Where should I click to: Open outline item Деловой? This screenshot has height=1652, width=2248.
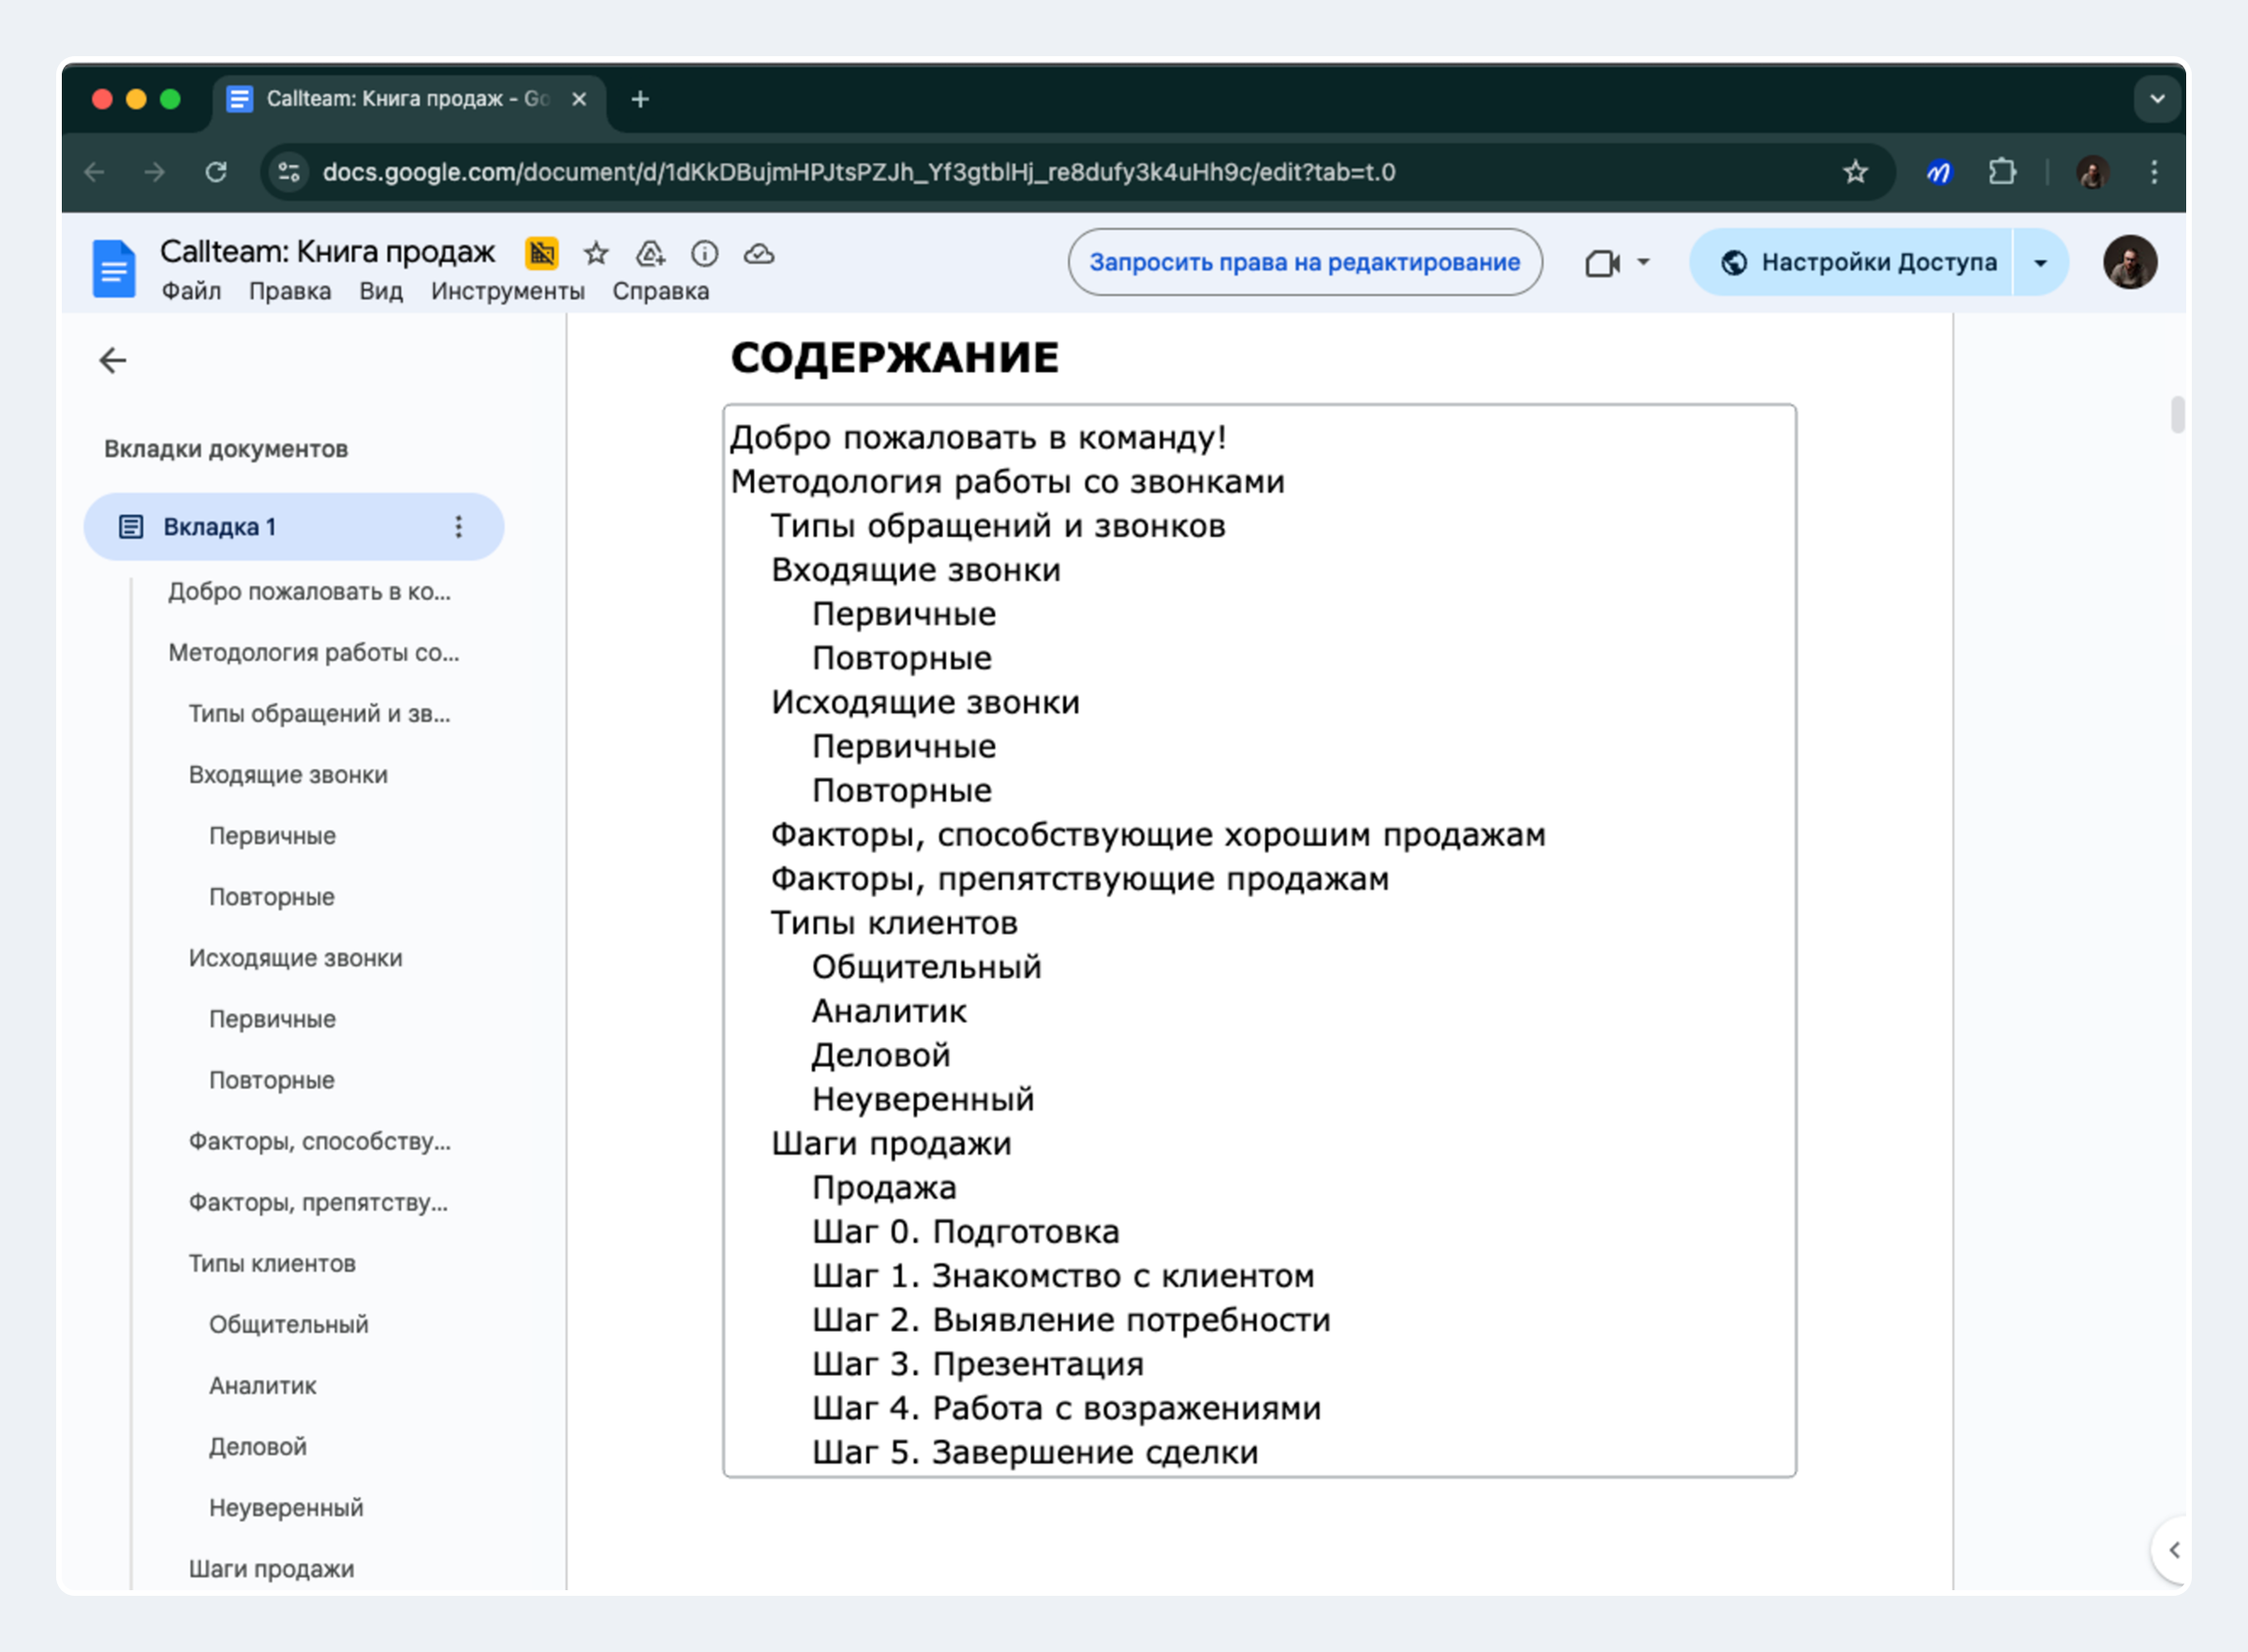258,1447
